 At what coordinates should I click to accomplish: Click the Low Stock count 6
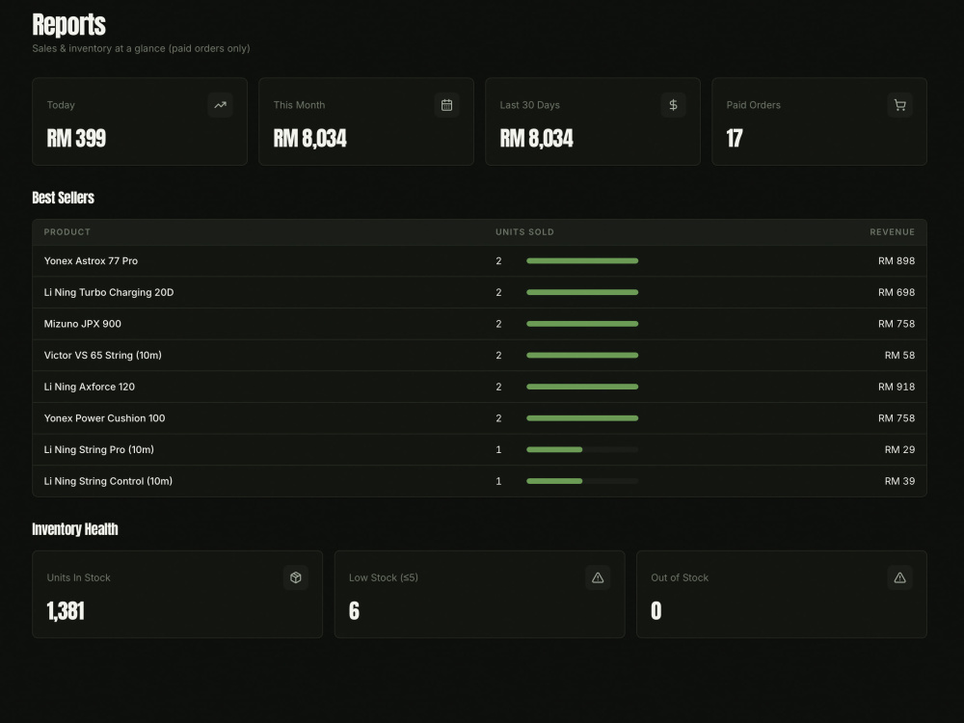(354, 611)
